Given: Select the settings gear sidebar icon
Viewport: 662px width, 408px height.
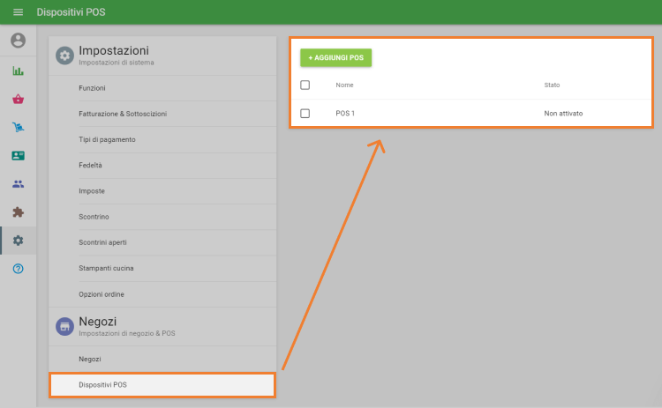Looking at the screenshot, I should pyautogui.click(x=18, y=241).
